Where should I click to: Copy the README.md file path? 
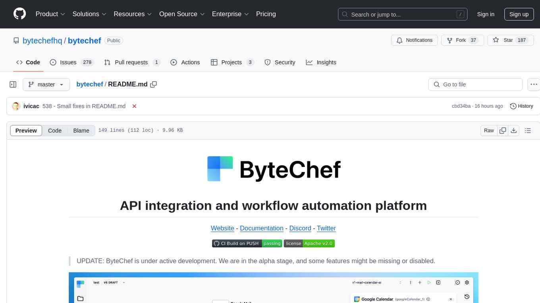tap(154, 84)
